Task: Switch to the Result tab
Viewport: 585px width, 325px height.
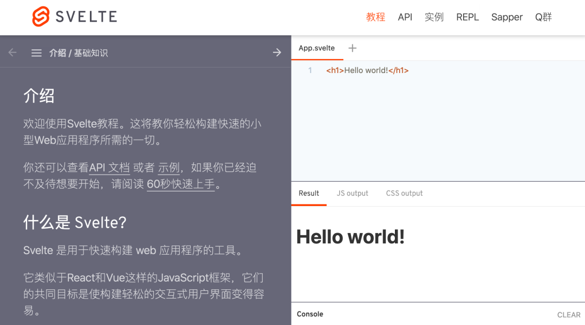Action: click(309, 194)
